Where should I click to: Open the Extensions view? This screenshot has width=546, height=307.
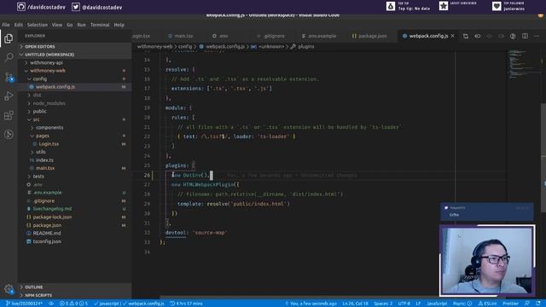tap(9, 115)
